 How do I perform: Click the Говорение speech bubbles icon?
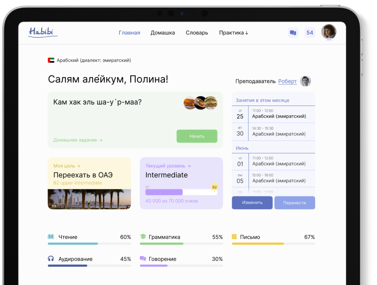pos(143,258)
